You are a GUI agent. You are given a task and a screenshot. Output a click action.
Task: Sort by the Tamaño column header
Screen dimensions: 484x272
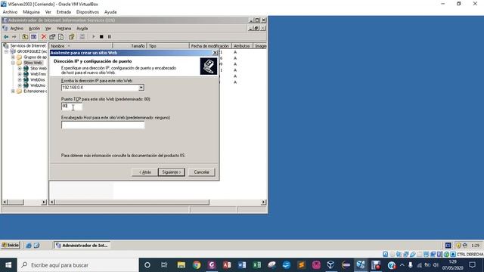tap(129, 46)
